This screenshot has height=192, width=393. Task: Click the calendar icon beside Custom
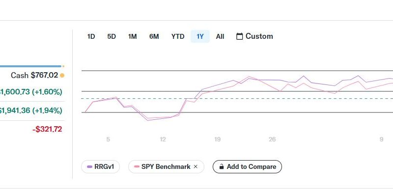pyautogui.click(x=240, y=36)
